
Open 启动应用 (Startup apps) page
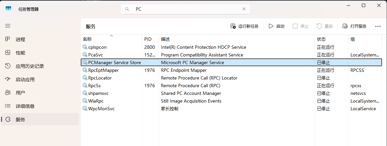[x=25, y=80]
